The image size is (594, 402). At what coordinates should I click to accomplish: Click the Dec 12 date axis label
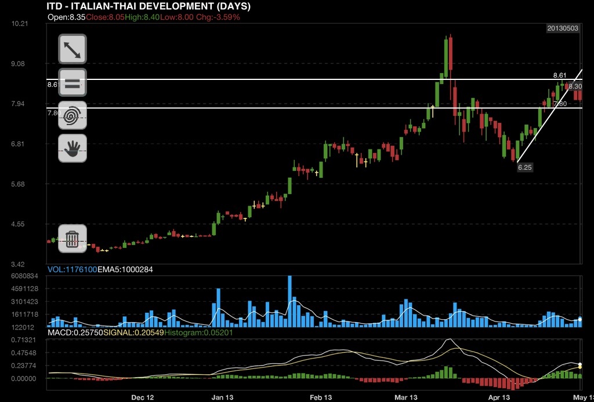click(x=143, y=397)
